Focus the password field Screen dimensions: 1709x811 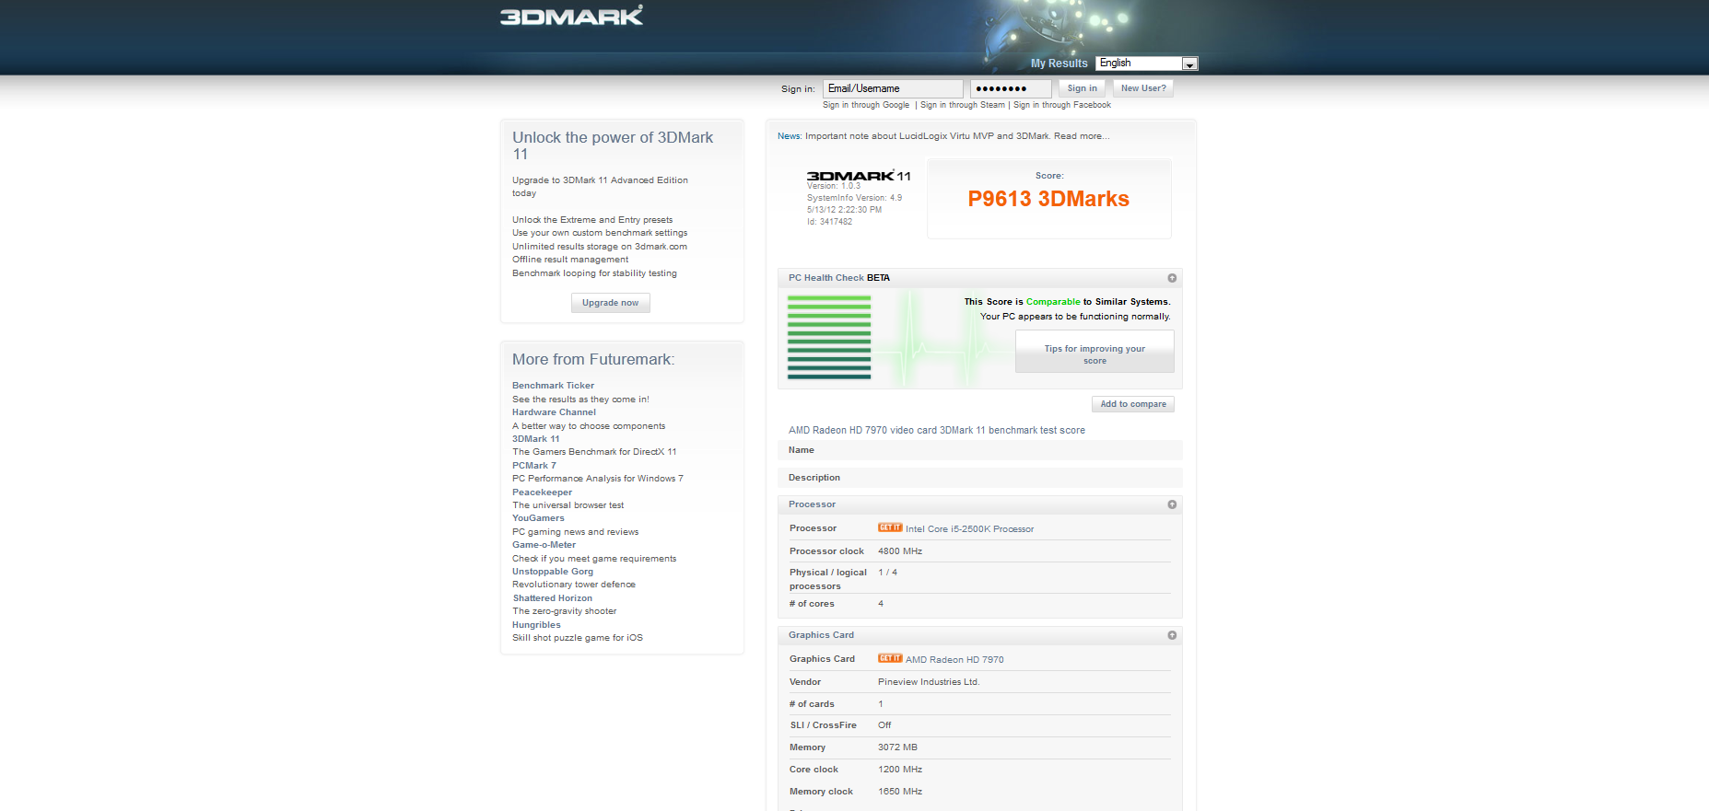(1011, 88)
